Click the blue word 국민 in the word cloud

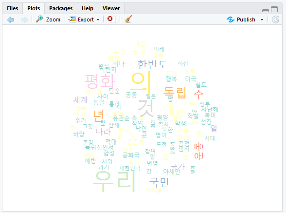pyautogui.click(x=159, y=182)
